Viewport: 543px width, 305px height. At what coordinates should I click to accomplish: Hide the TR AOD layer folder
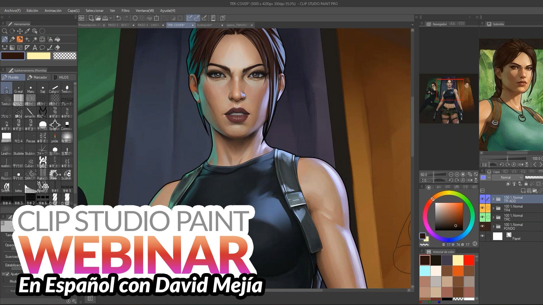click(482, 199)
